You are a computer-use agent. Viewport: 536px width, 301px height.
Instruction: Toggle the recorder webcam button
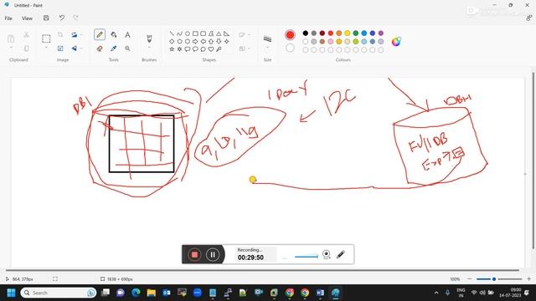tap(327, 254)
